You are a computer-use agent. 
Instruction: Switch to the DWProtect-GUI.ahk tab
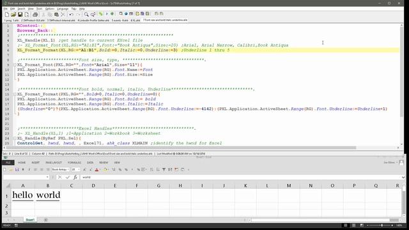(33, 20)
